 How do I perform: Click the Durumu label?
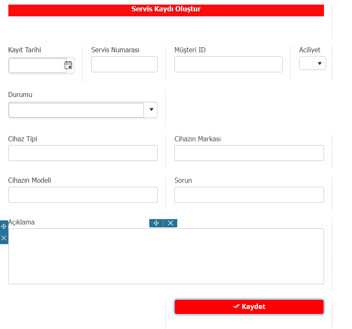point(20,95)
